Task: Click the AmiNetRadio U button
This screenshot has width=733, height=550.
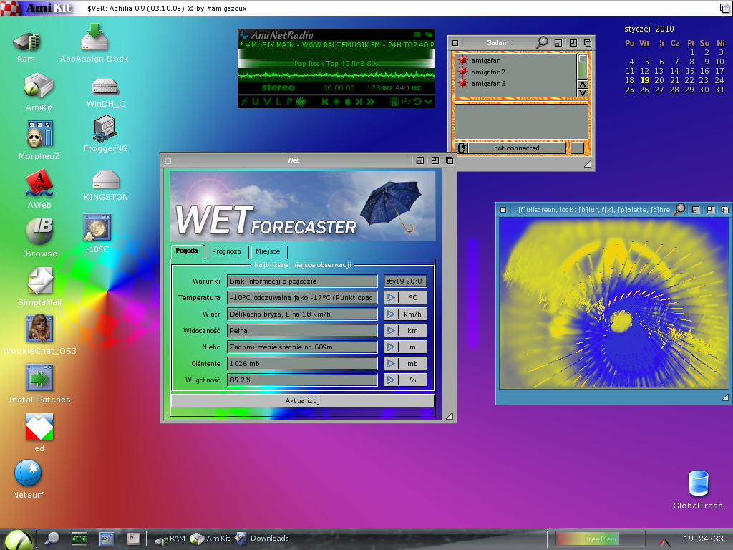Action: click(256, 102)
